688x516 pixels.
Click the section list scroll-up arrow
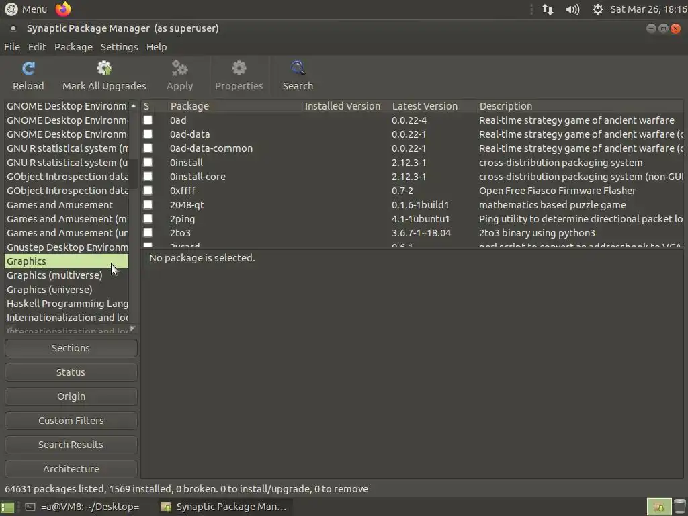[x=133, y=106]
